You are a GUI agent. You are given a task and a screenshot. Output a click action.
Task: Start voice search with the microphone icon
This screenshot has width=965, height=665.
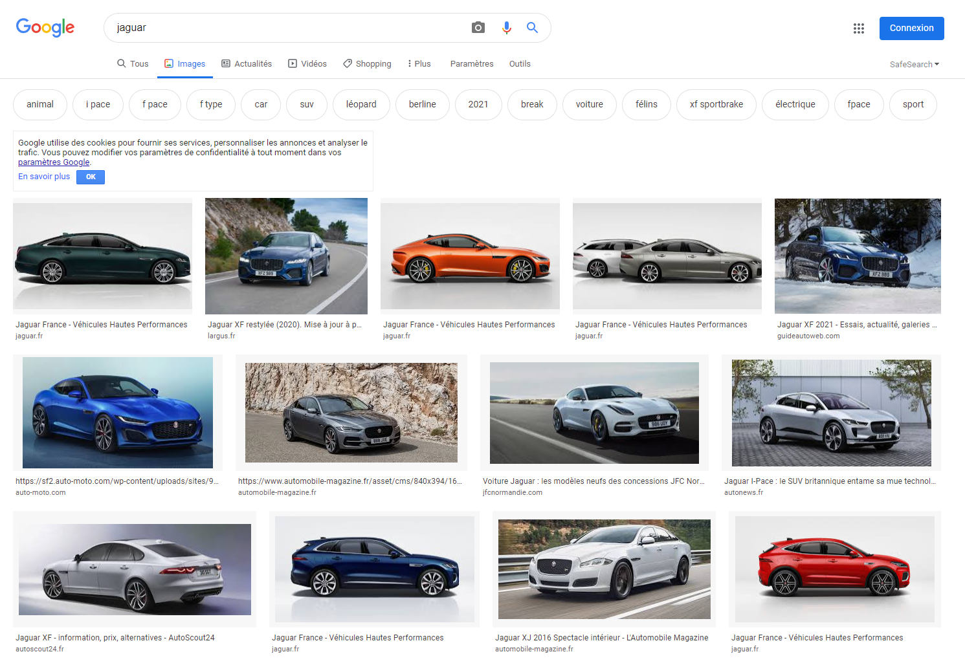click(x=507, y=28)
